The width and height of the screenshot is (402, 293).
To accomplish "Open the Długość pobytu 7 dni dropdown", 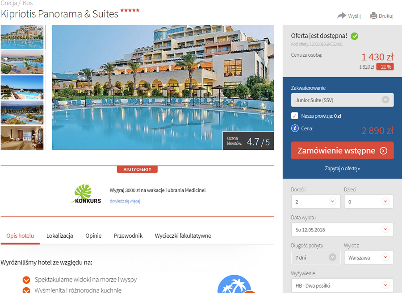I will coord(316,257).
